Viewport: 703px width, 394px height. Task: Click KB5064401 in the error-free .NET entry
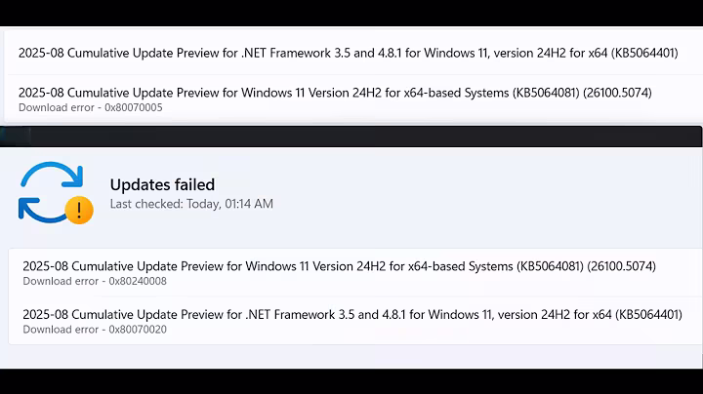point(641,53)
